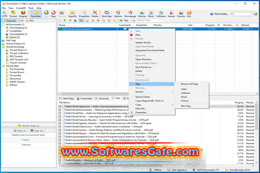Open the Music toolbar icon
Image resolution: width=260 pixels, height=173 pixels.
click(151, 14)
